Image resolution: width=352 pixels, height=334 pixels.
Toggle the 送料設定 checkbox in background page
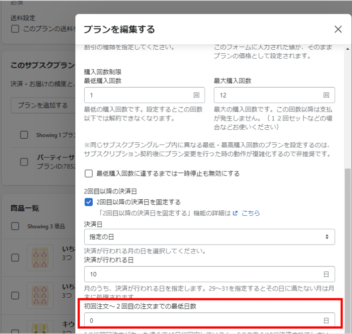[x=15, y=29]
